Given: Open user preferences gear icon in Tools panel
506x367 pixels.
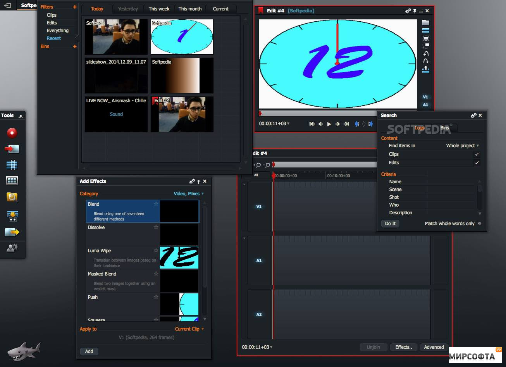Looking at the screenshot, I should point(12,248).
